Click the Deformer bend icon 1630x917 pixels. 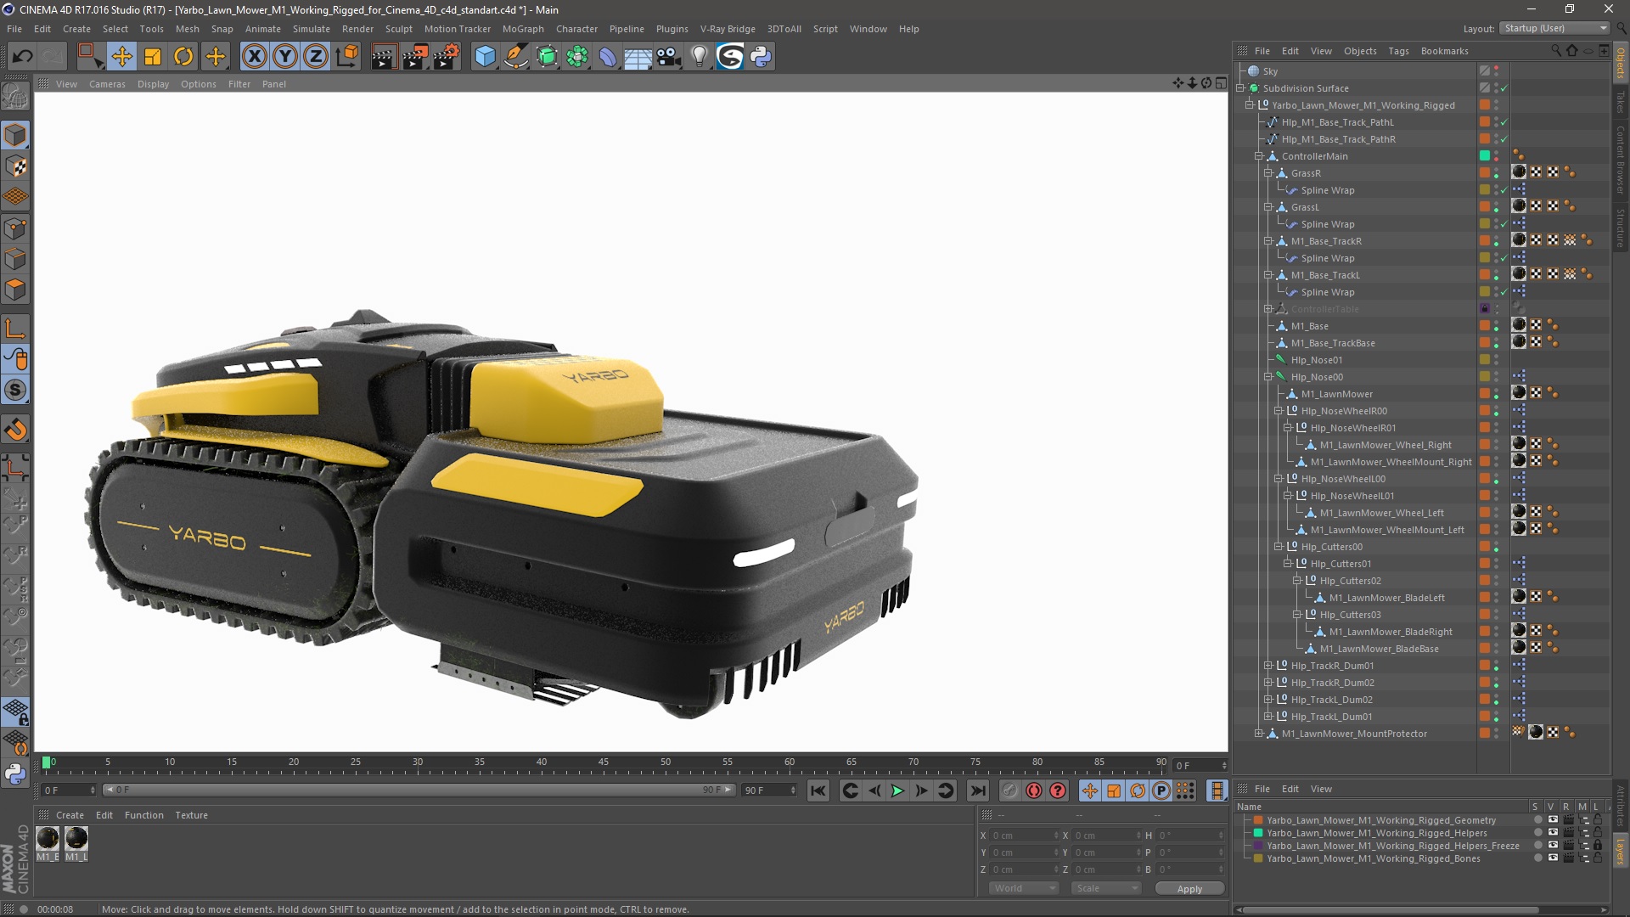[608, 57]
